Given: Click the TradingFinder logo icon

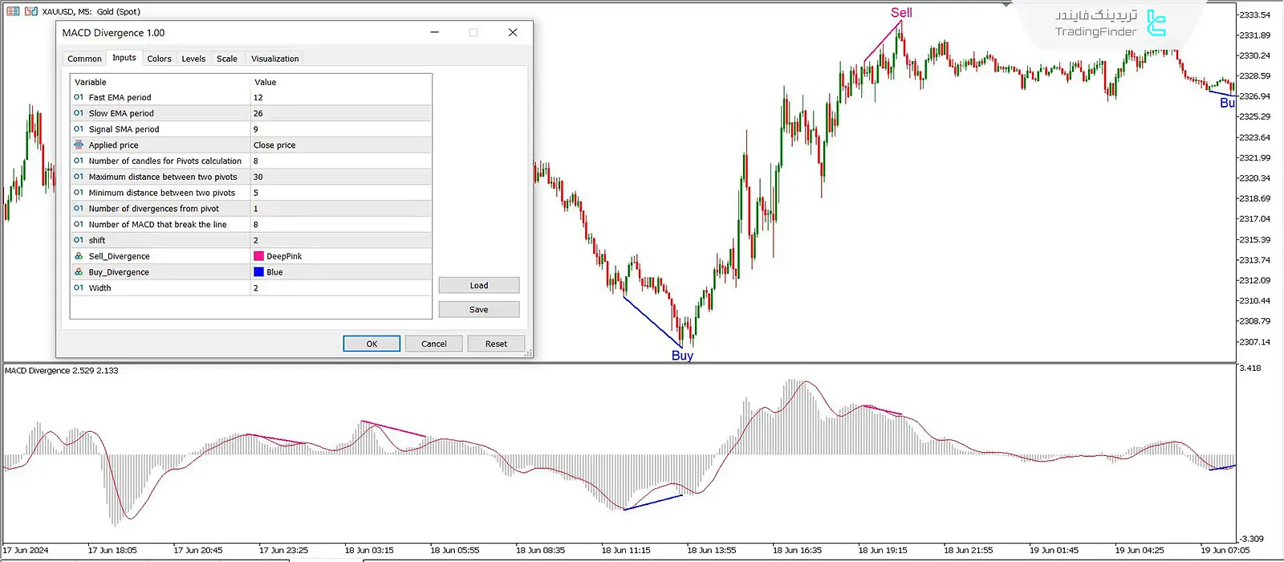Looking at the screenshot, I should point(1156,23).
